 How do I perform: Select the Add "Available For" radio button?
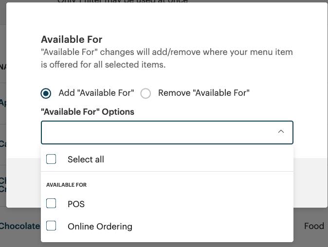[46, 93]
